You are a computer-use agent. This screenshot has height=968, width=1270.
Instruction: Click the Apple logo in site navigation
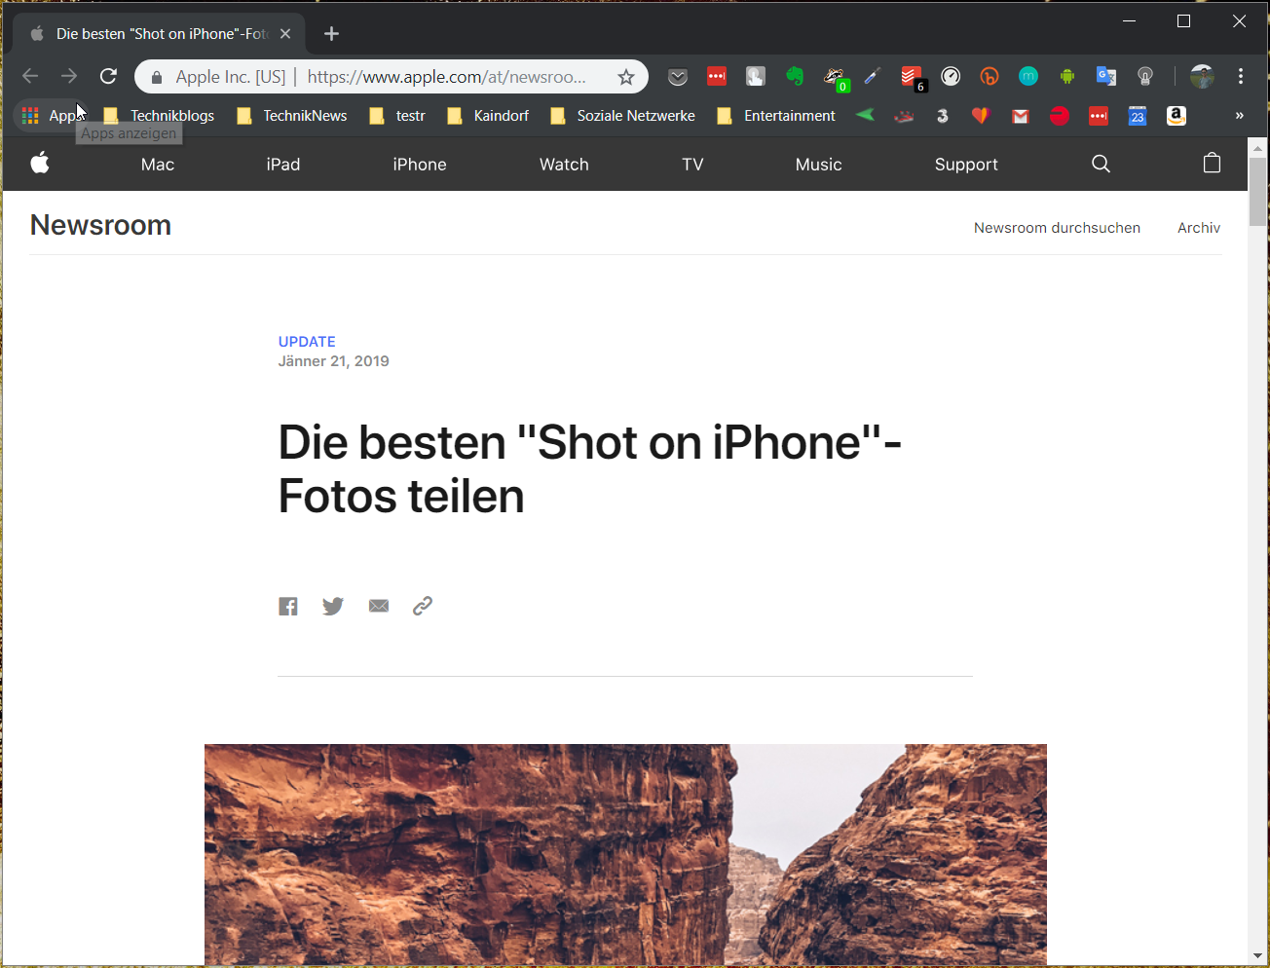pyautogui.click(x=40, y=163)
